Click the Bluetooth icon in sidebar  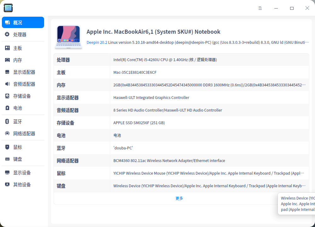(7, 121)
